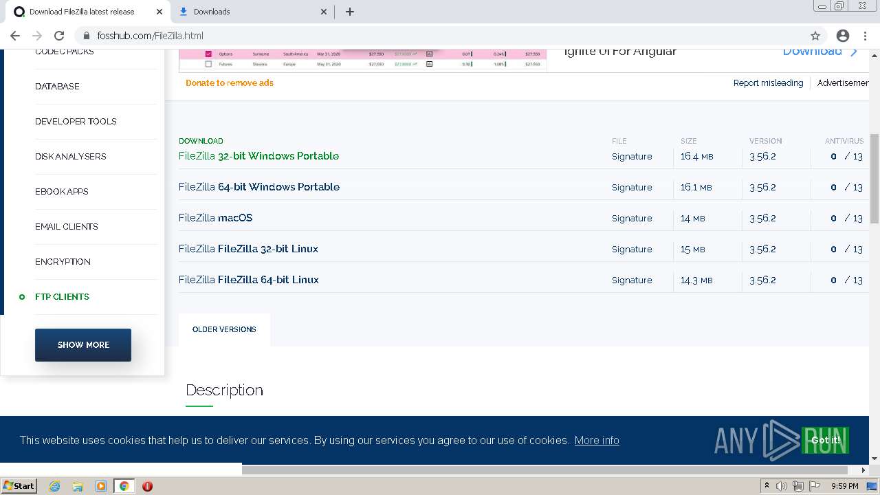Image resolution: width=880 pixels, height=495 pixels.
Task: Open ENCRYPTION category
Action: tap(63, 262)
